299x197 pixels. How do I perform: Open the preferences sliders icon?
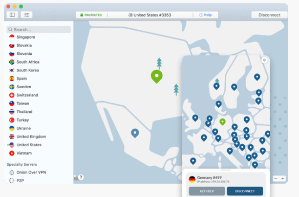coord(27,15)
